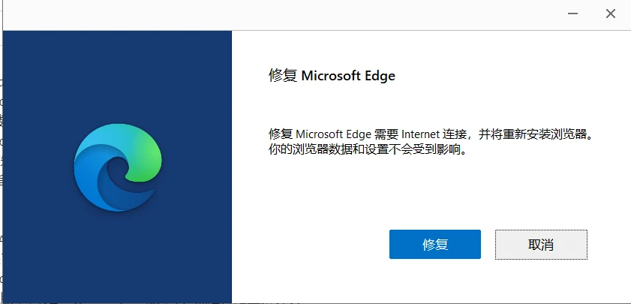Click the Microsoft Edge logo
Viewport: 631px width, 304px height.
(118, 167)
